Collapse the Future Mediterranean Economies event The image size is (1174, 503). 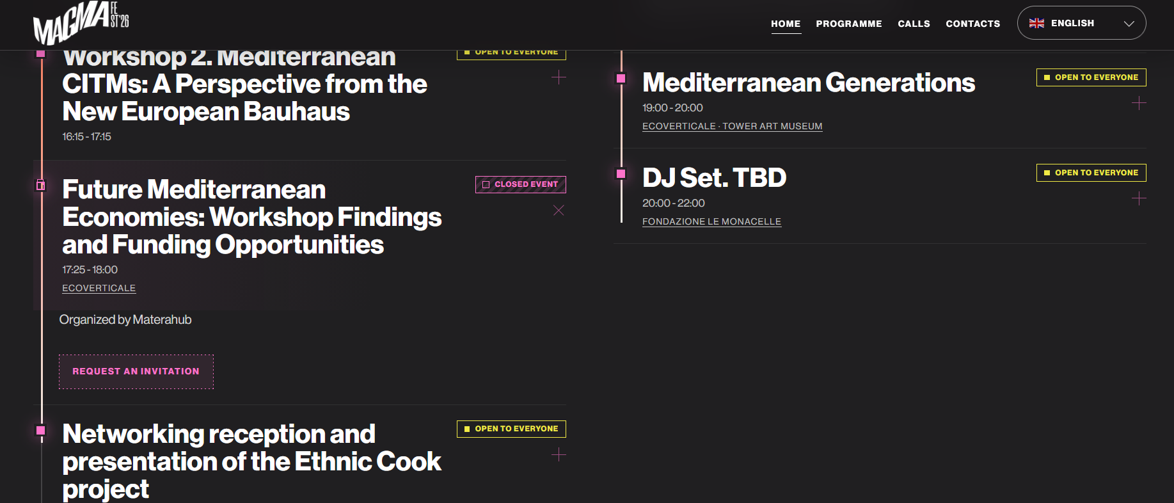559,211
